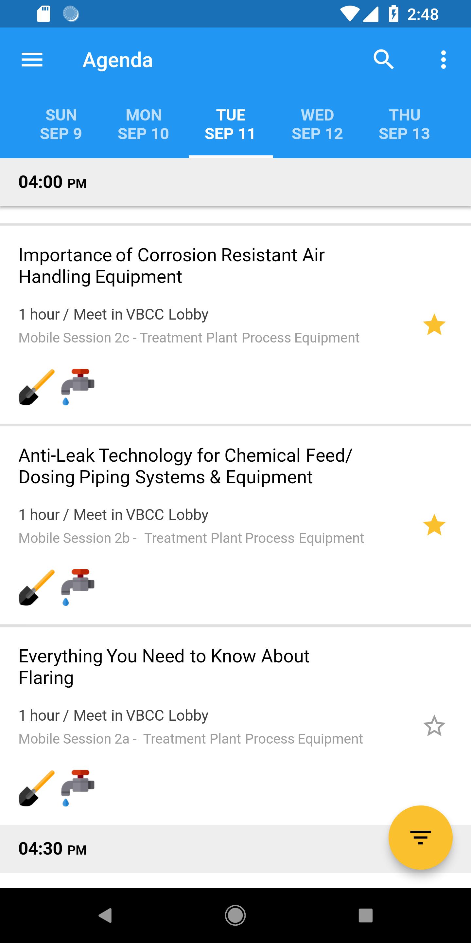Go to the THU SEP 13 tab

point(404,124)
